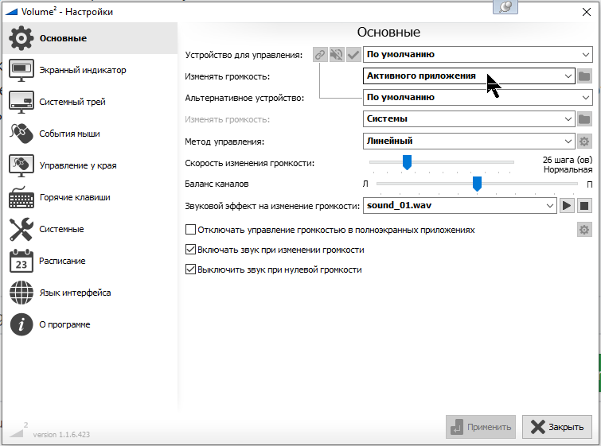Image resolution: width=601 pixels, height=446 pixels.
Task: Open Системные settings section
Action: (x=91, y=229)
